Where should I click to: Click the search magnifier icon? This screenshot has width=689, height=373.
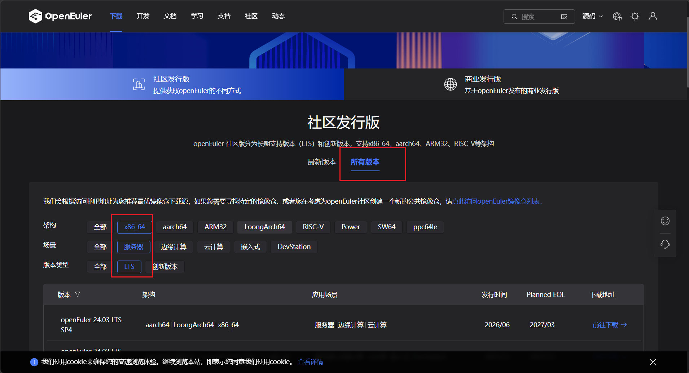[x=514, y=17]
